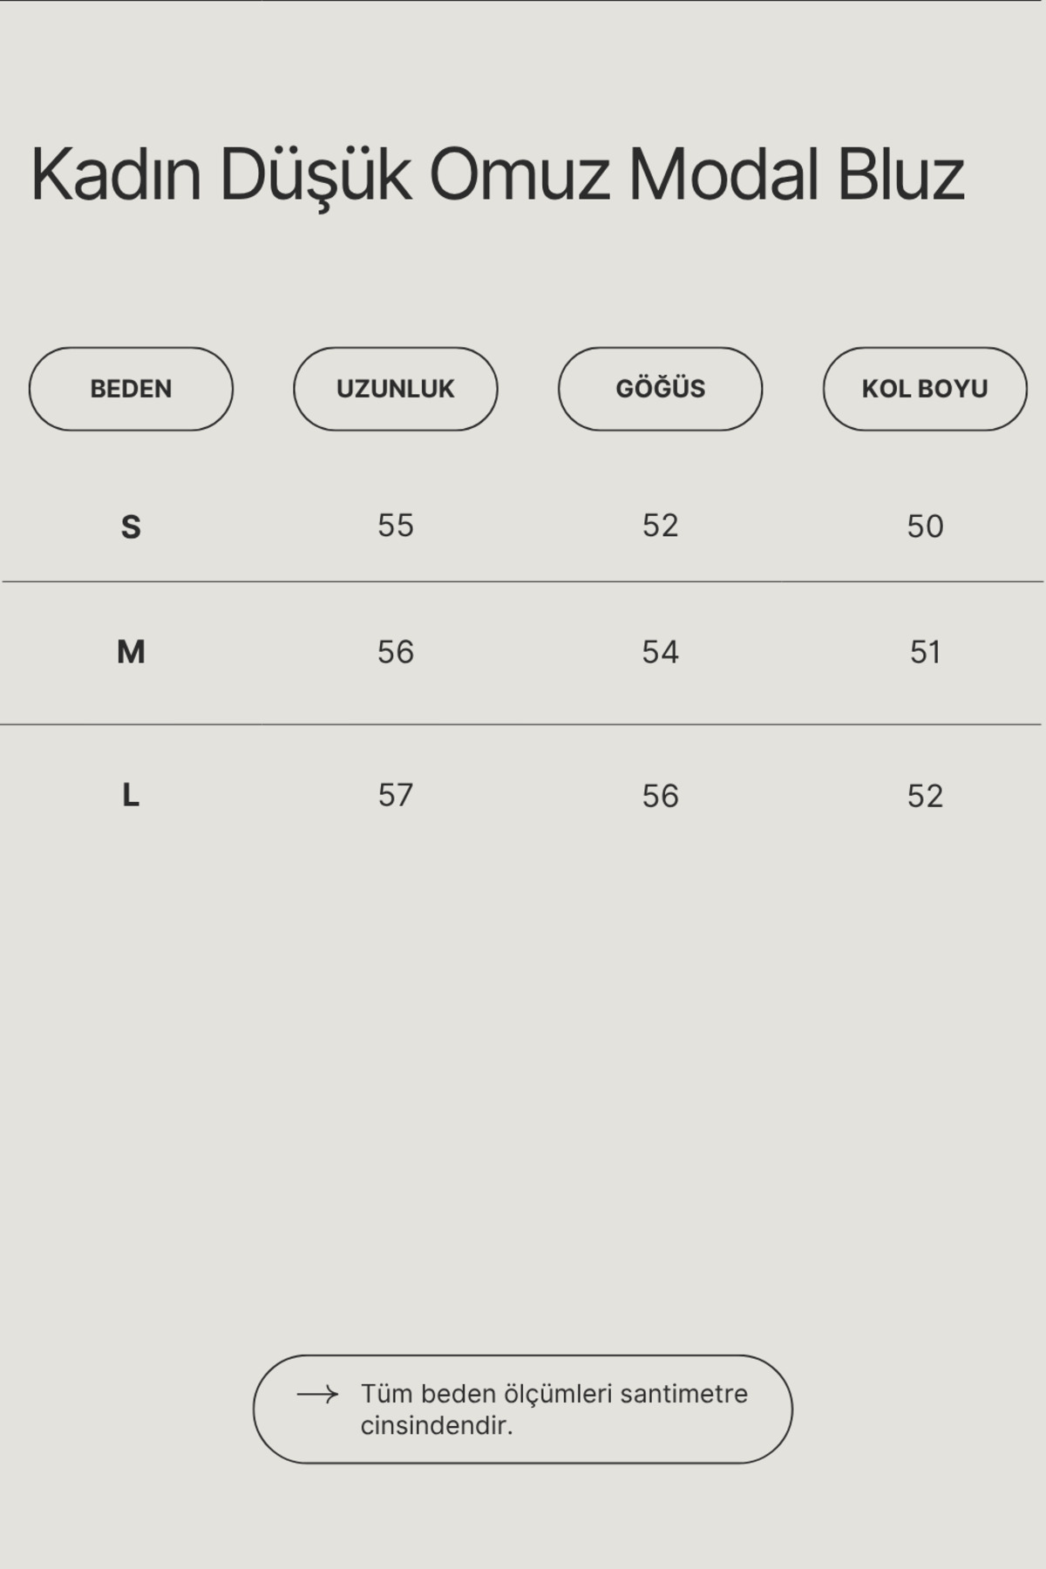
Task: Pick the L size row label
Action: click(131, 795)
